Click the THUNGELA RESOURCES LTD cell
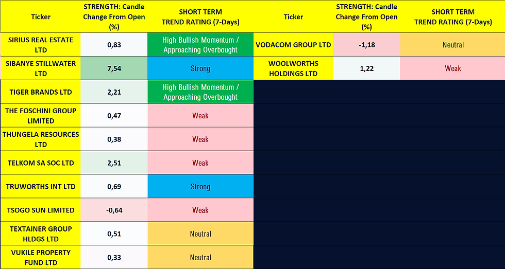Image resolution: width=505 pixels, height=269 pixels. pos(41,139)
